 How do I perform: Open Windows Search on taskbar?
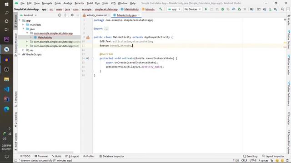click(6, 12)
